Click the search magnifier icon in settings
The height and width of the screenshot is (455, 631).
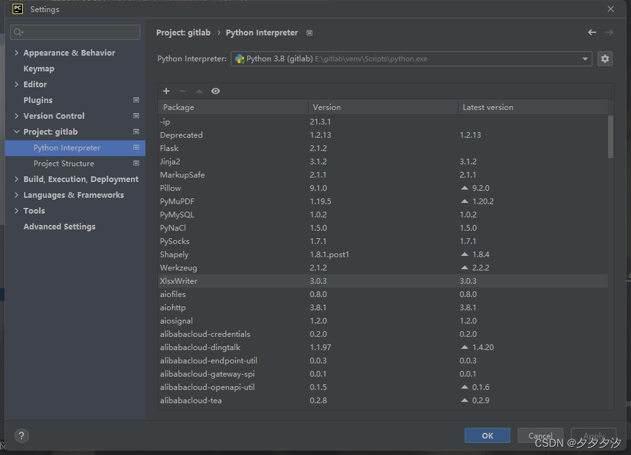point(18,32)
